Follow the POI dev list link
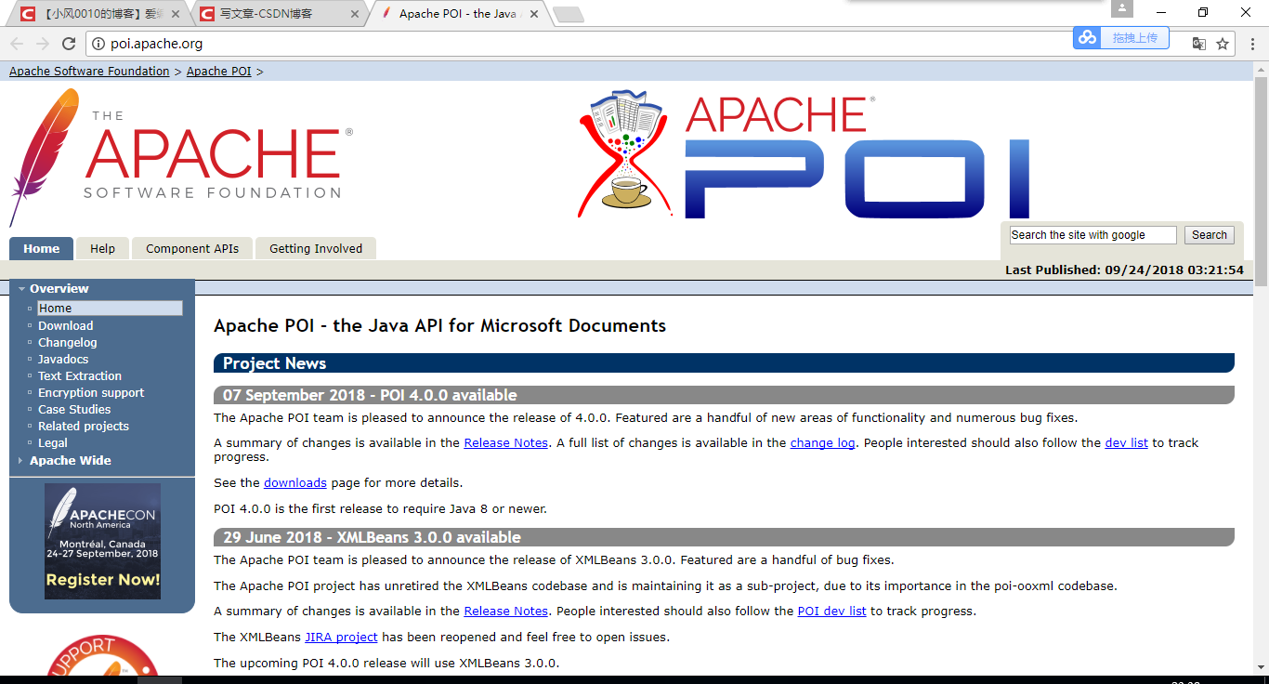The image size is (1269, 684). (832, 611)
